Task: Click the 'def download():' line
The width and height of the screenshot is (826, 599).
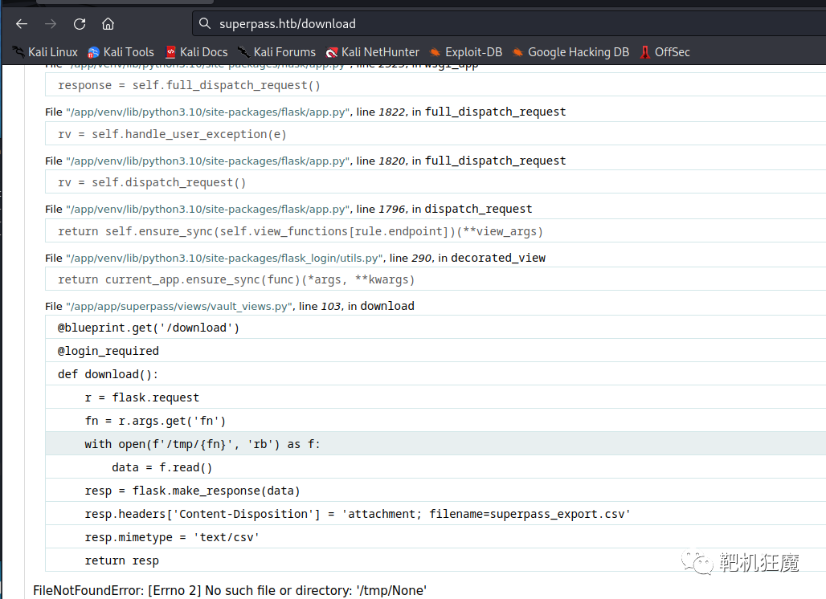Action: [435, 373]
